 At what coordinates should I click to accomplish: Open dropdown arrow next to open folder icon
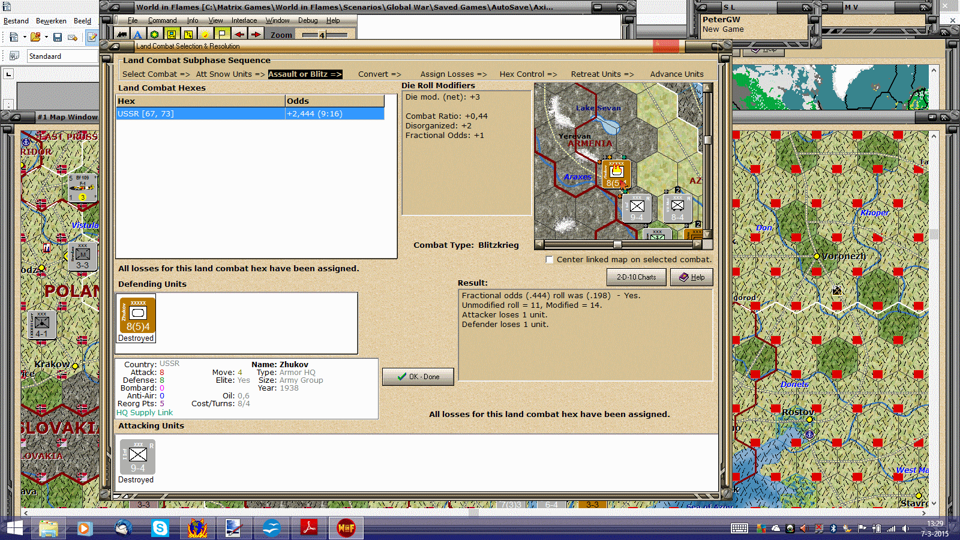(46, 37)
